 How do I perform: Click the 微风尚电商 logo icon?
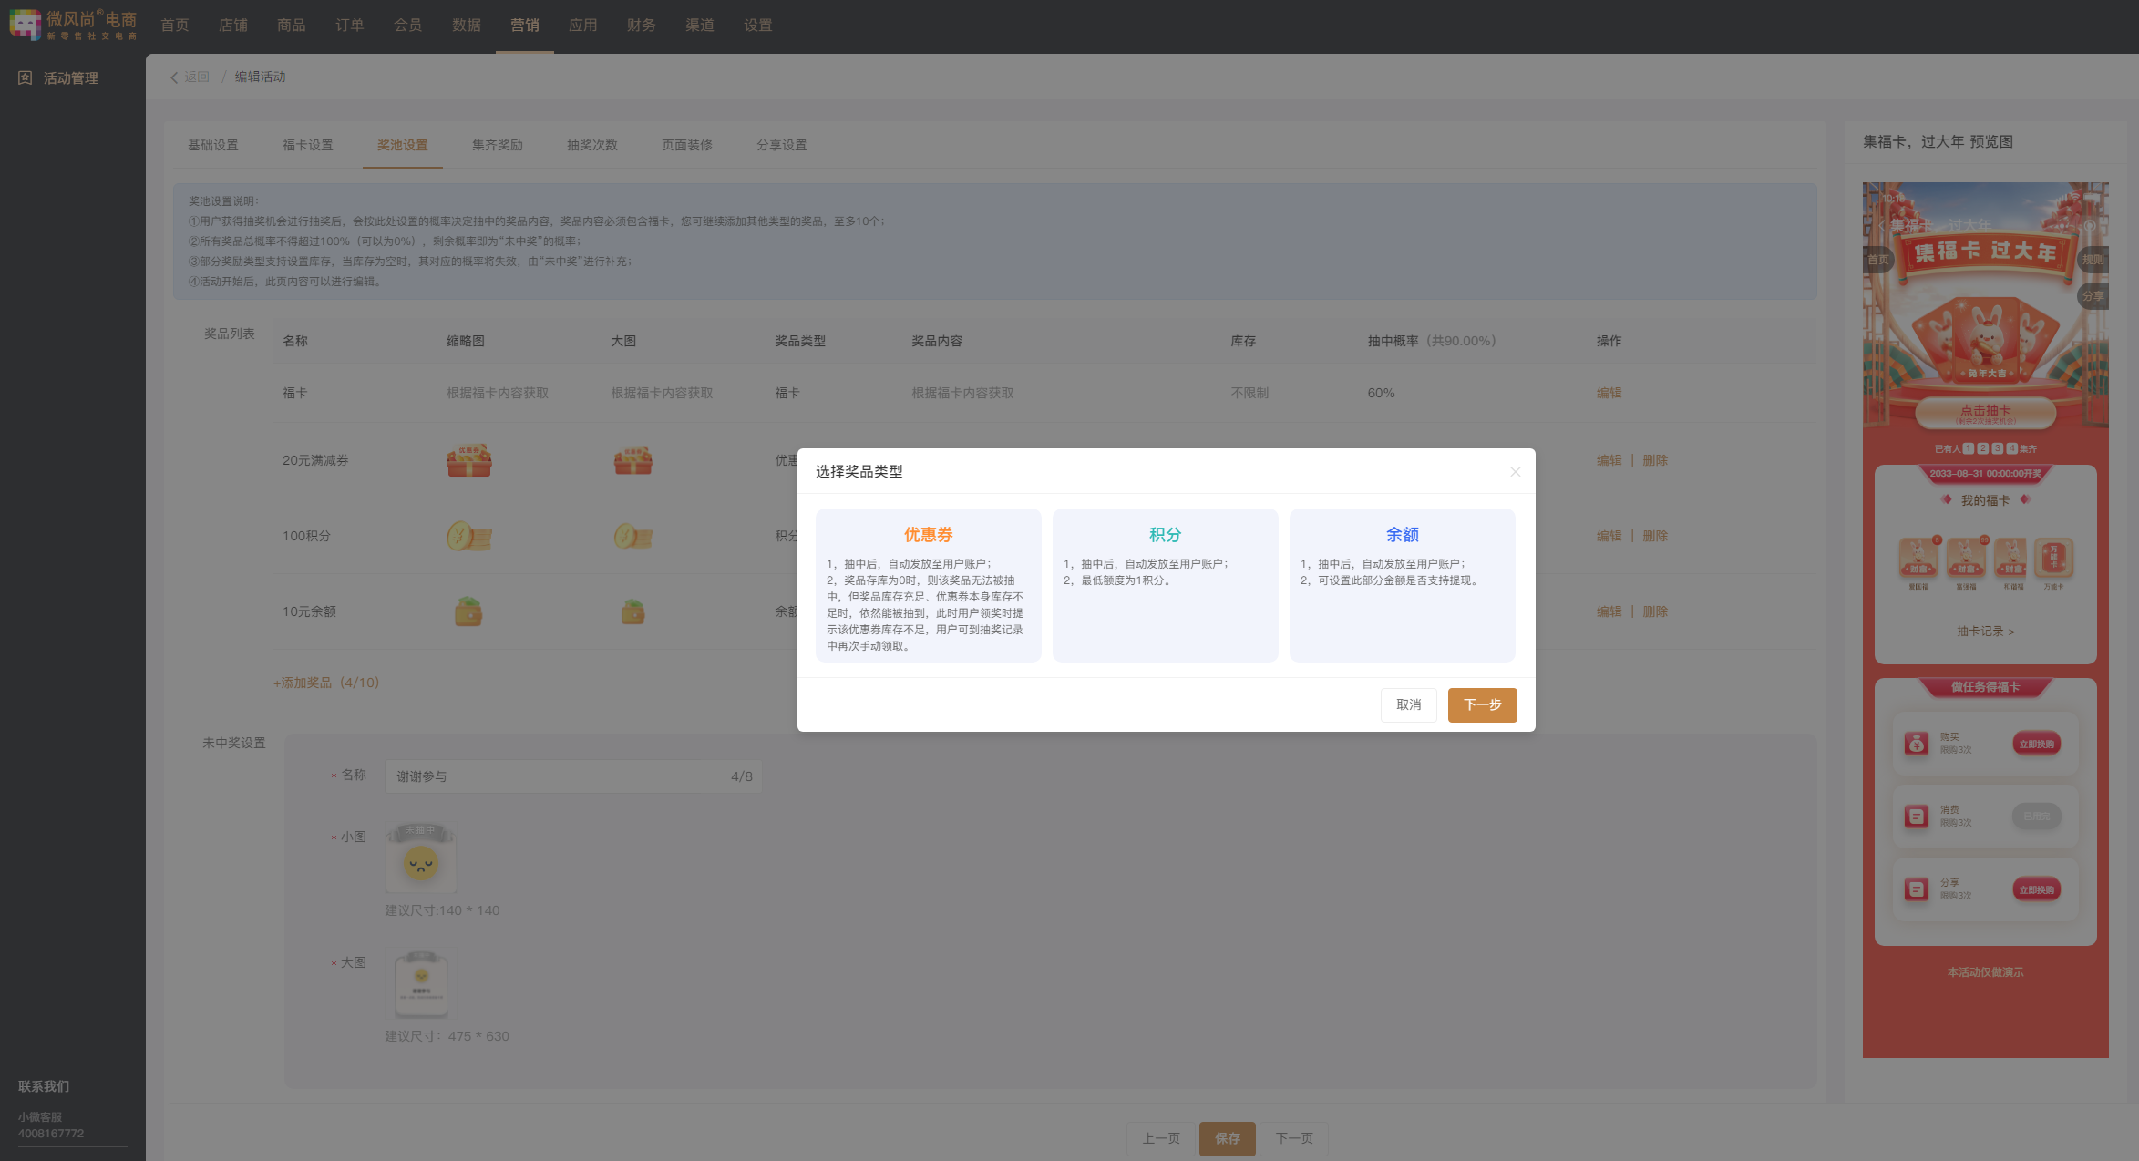pos(25,25)
